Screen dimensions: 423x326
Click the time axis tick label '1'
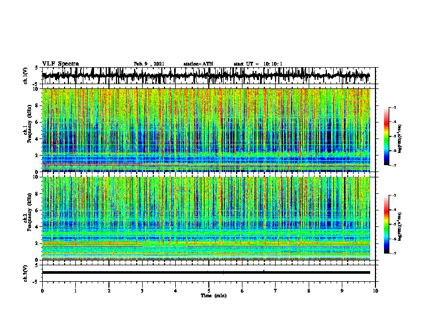click(x=75, y=291)
